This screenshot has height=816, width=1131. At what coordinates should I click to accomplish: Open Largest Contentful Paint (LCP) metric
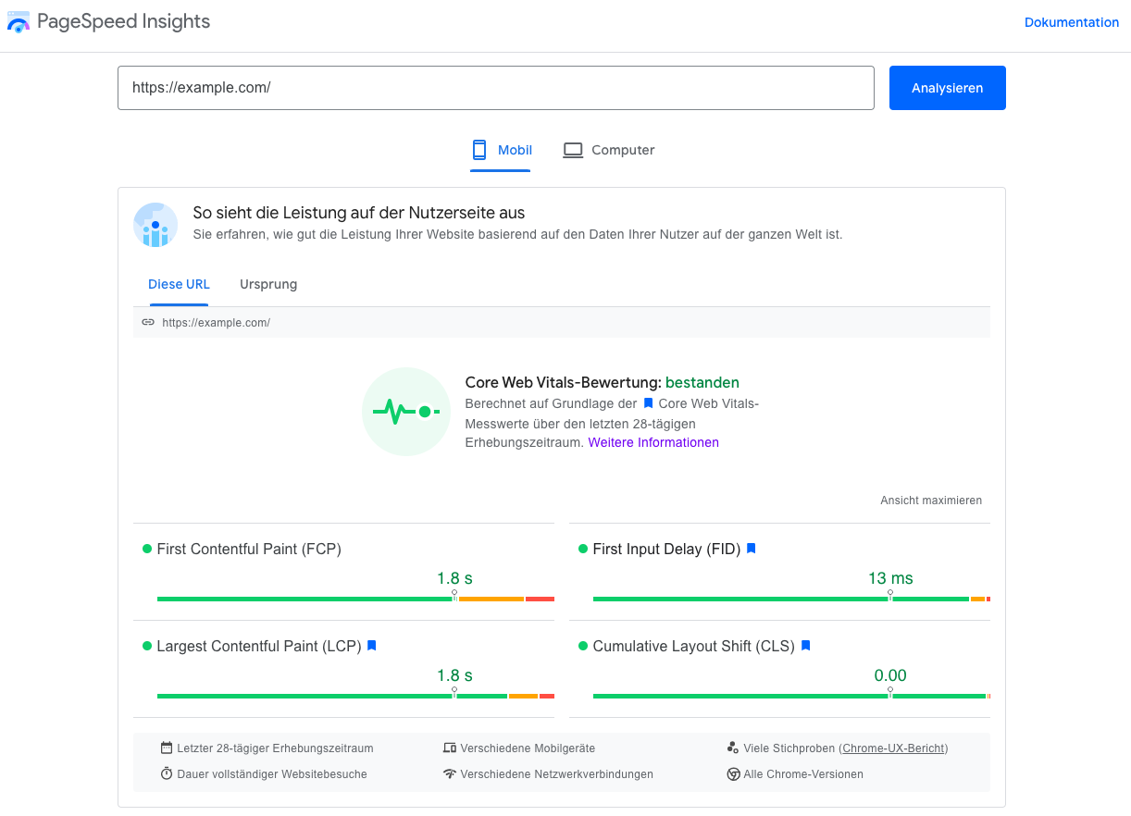[x=258, y=646]
